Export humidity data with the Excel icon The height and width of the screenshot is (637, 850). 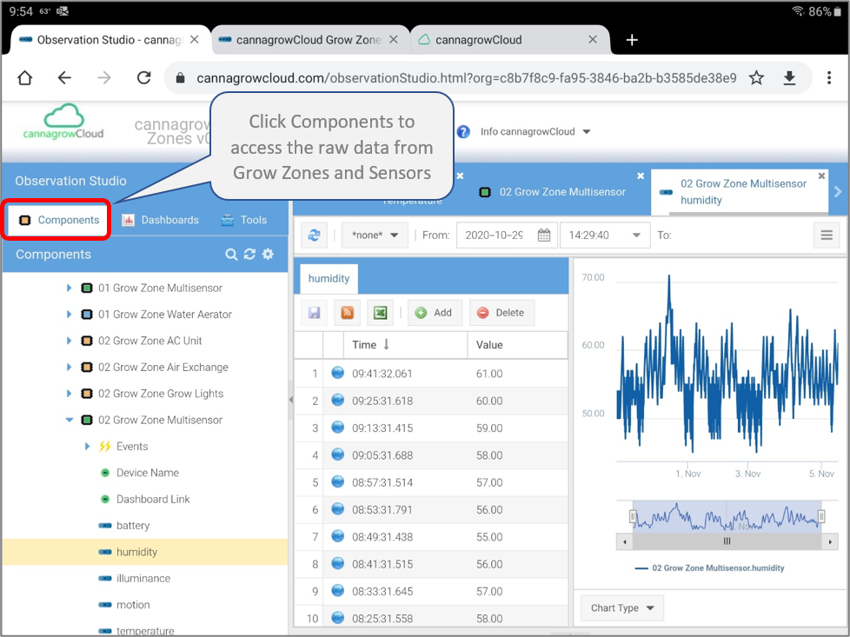(x=379, y=313)
